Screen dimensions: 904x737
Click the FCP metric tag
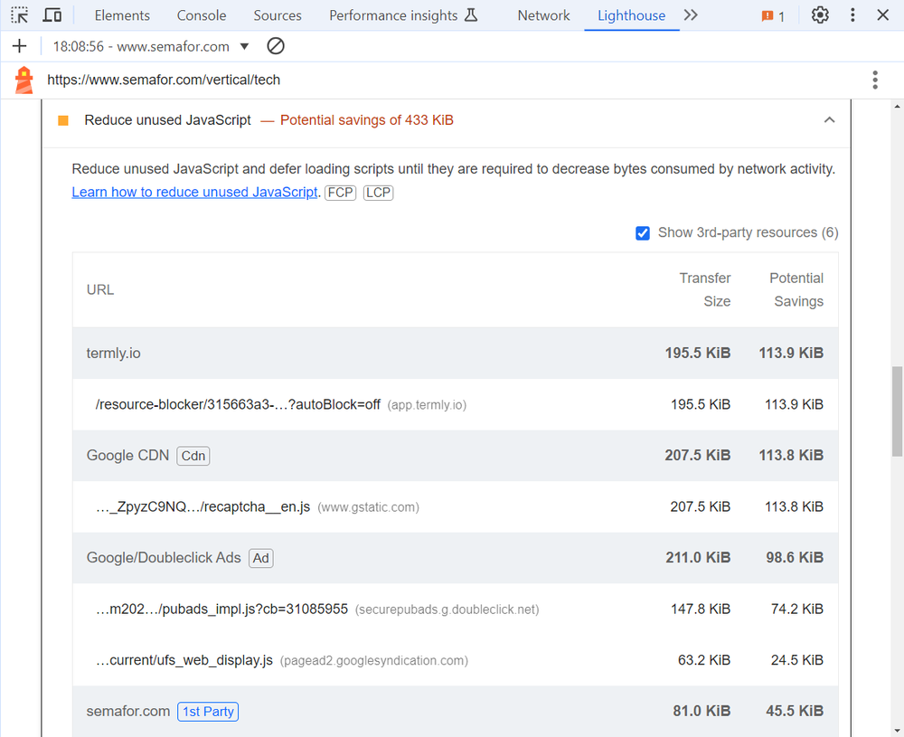[x=340, y=193]
